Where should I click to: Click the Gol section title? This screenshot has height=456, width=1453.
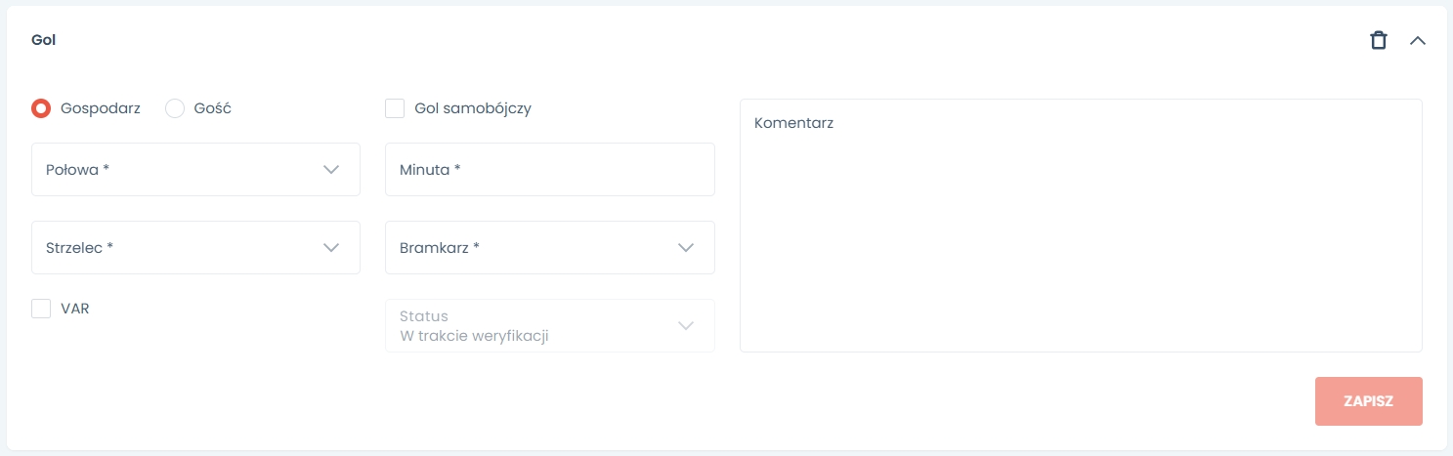(x=44, y=40)
